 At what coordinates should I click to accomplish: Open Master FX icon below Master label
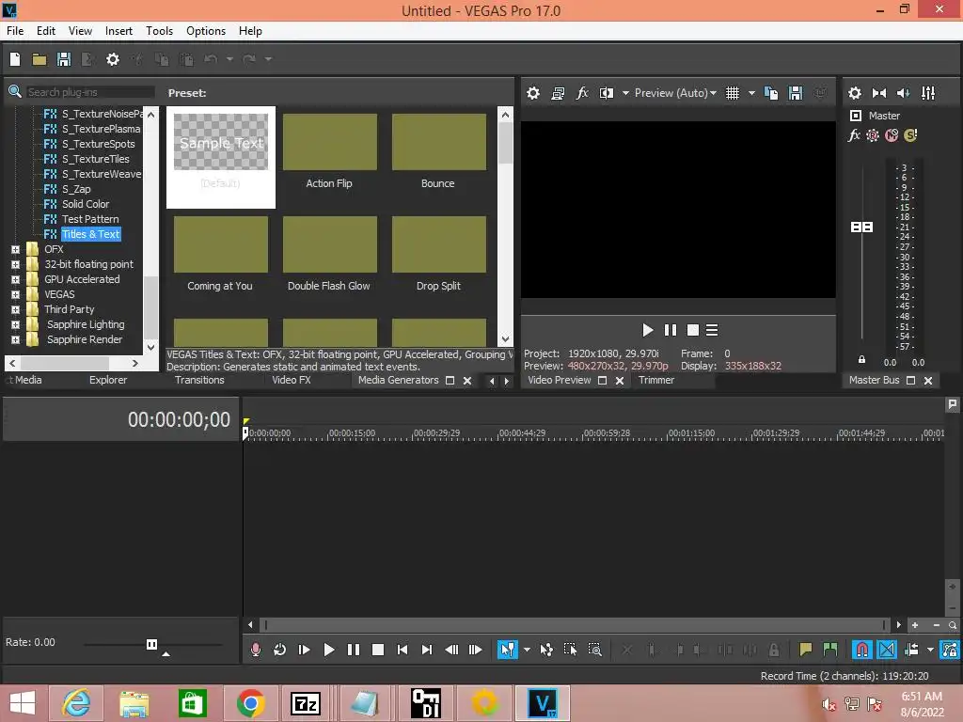click(x=854, y=135)
